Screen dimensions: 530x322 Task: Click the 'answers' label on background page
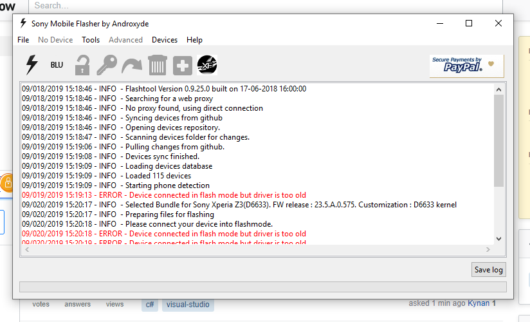[77, 304]
